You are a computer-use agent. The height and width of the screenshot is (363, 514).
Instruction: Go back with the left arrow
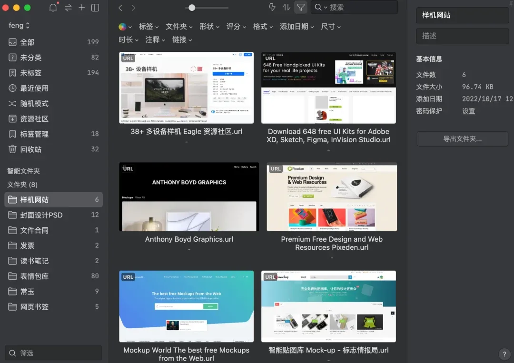click(x=120, y=8)
